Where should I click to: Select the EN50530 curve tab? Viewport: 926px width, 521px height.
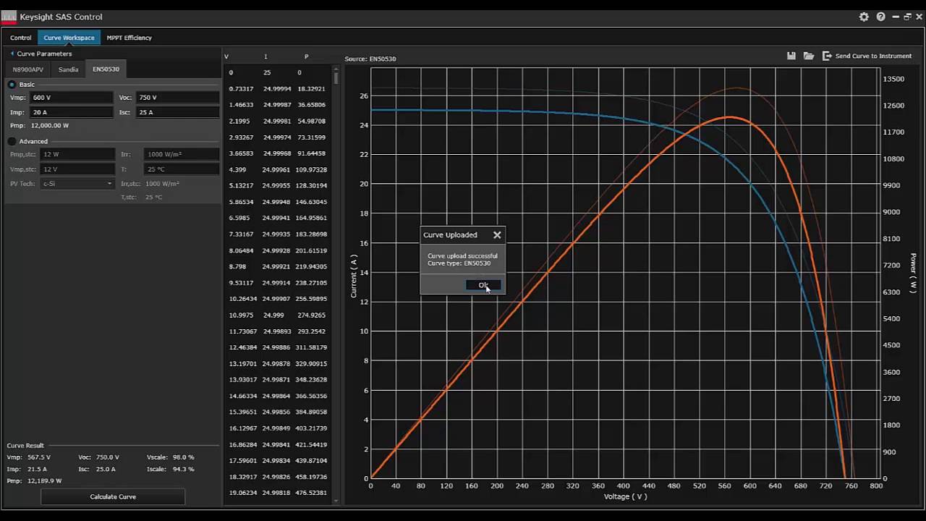click(x=106, y=69)
